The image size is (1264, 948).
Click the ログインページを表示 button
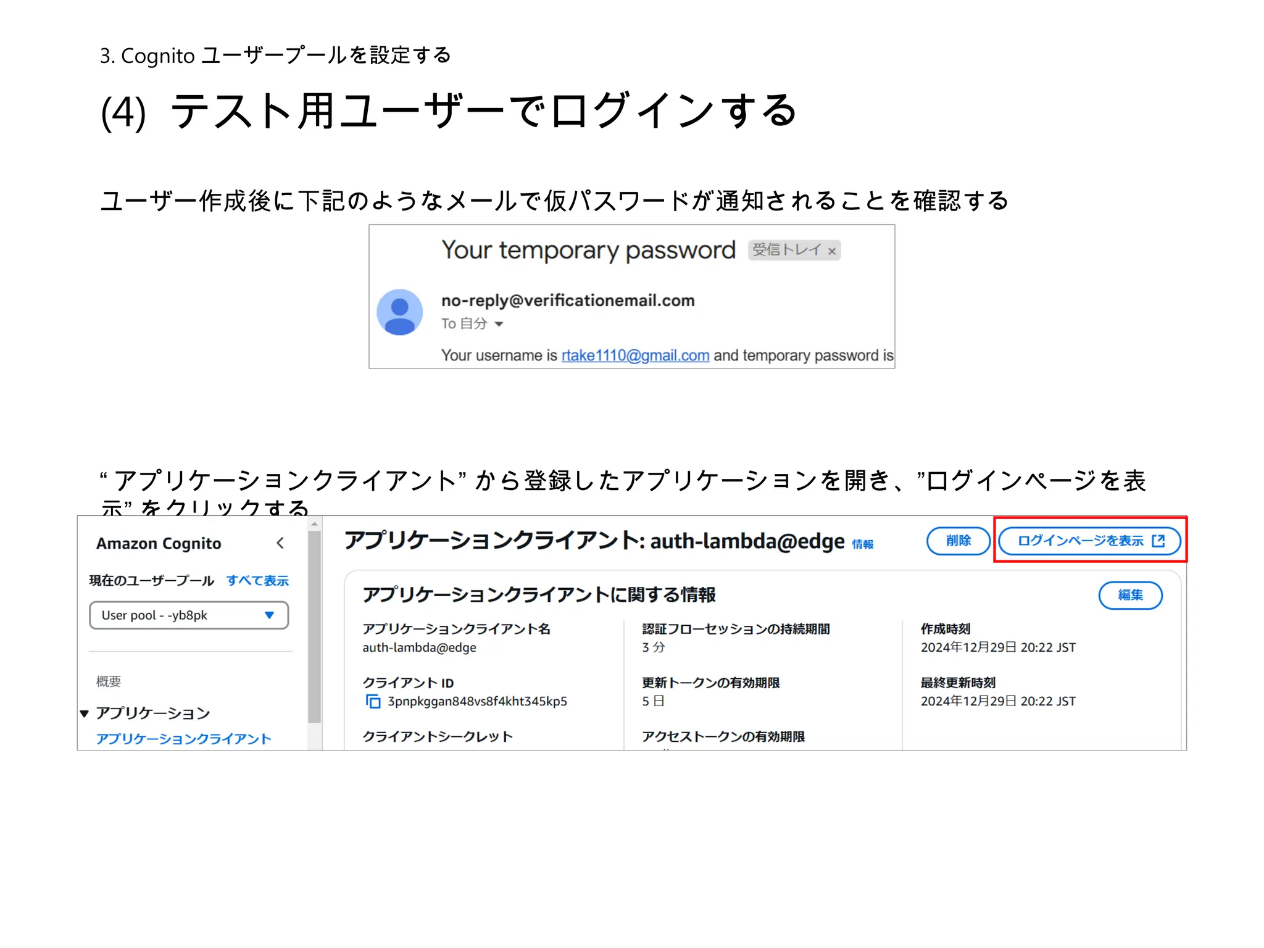(x=1089, y=541)
